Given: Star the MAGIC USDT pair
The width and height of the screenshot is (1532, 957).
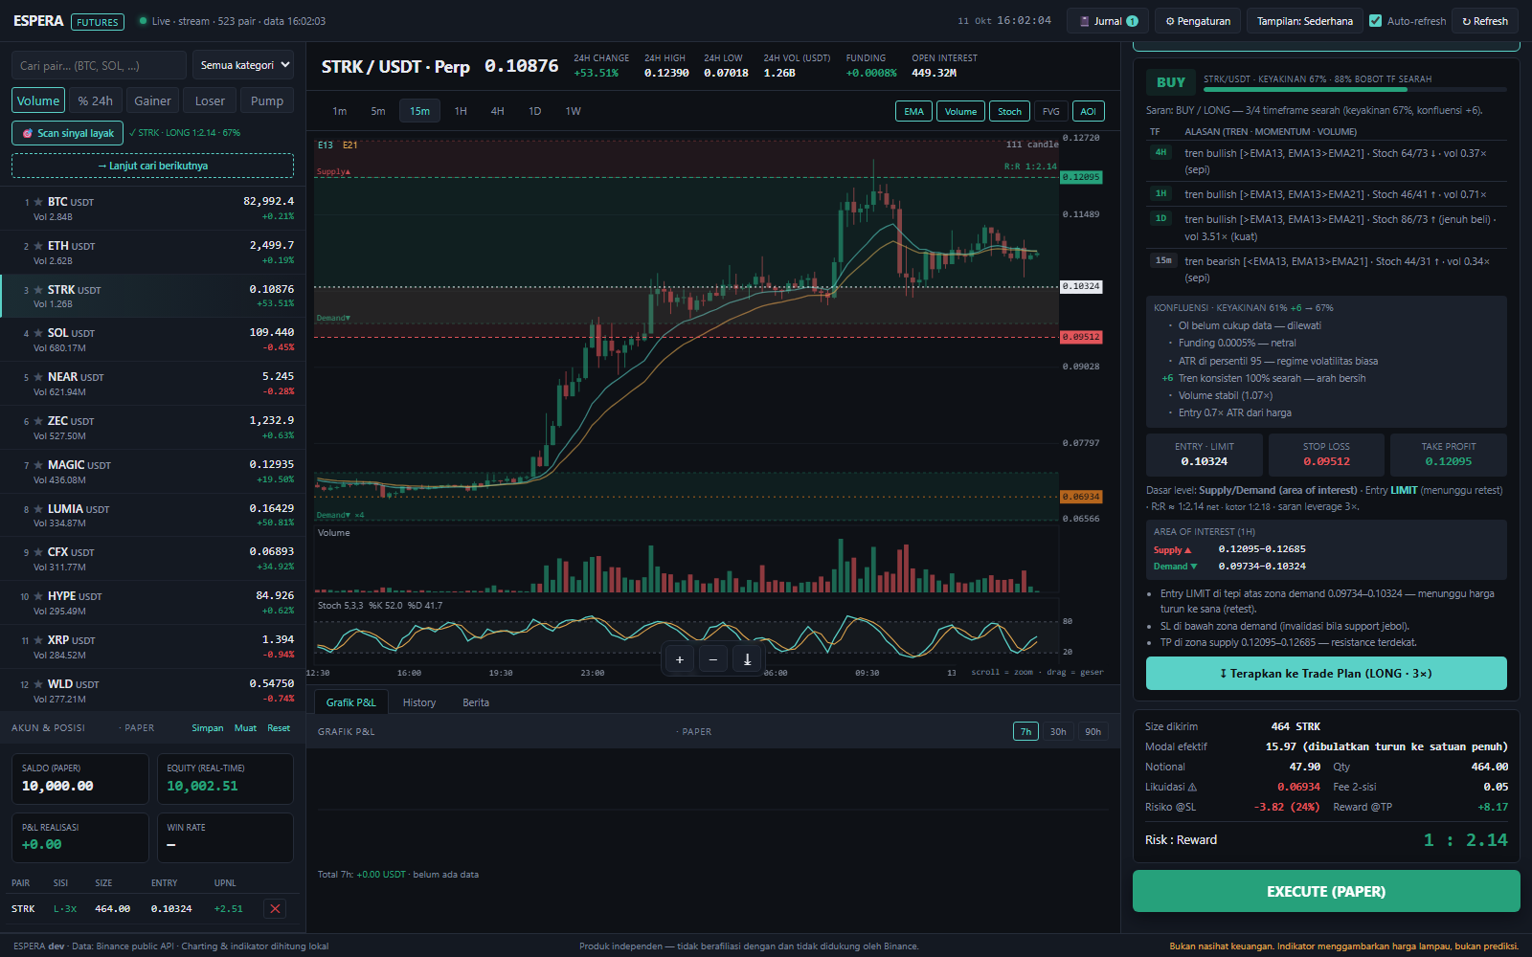Looking at the screenshot, I should tap(38, 465).
